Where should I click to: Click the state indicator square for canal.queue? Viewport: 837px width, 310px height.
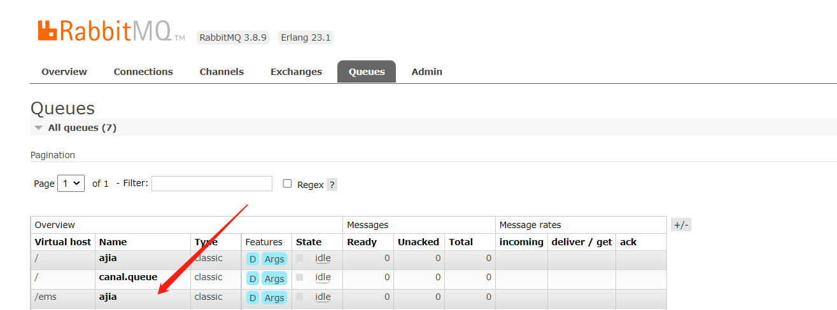point(300,278)
